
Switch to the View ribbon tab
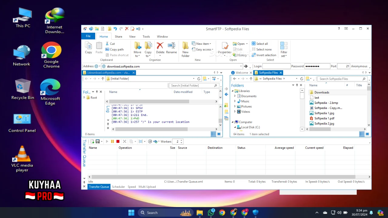click(132, 36)
